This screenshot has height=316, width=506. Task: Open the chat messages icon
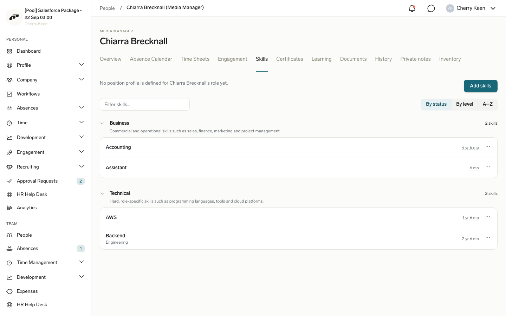tap(431, 8)
